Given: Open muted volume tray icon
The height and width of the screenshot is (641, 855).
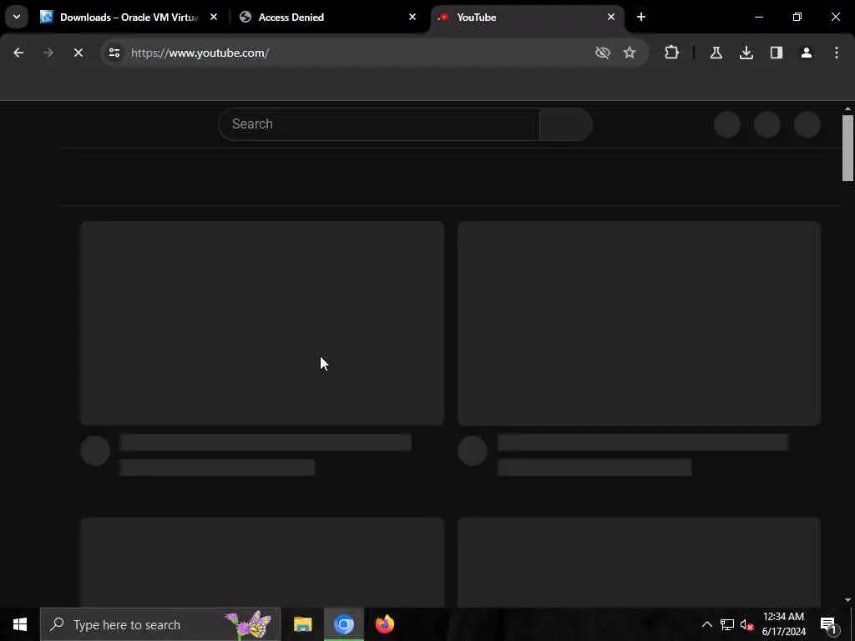Looking at the screenshot, I should coord(746,624).
